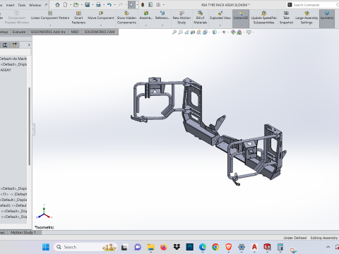This screenshot has width=339, height=254.
Task: Expand dropdown under Linear Component Pattern
Action: (x=50, y=25)
